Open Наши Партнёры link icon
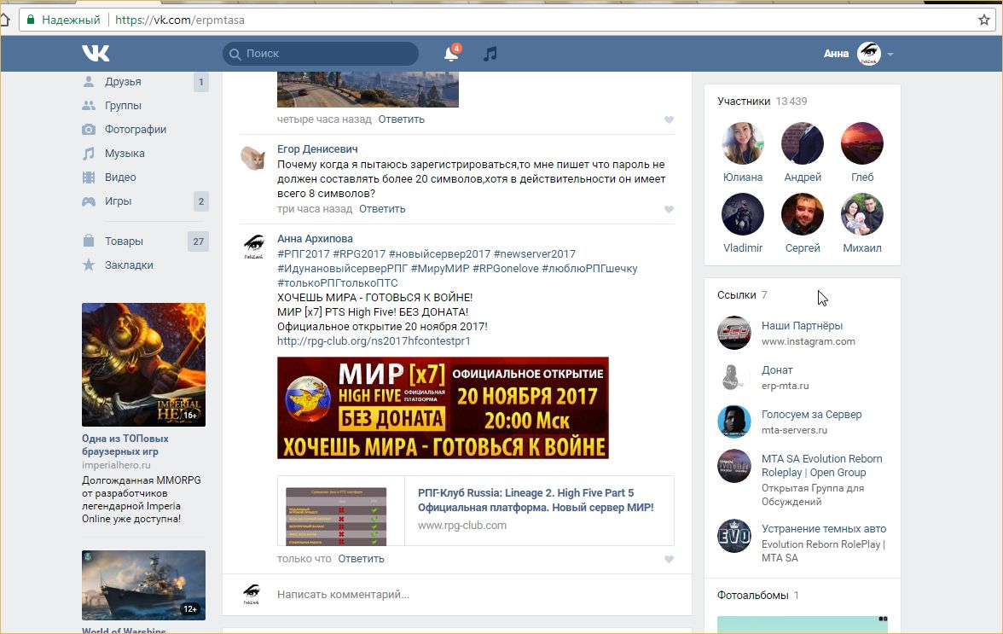The image size is (1003, 634). [733, 333]
